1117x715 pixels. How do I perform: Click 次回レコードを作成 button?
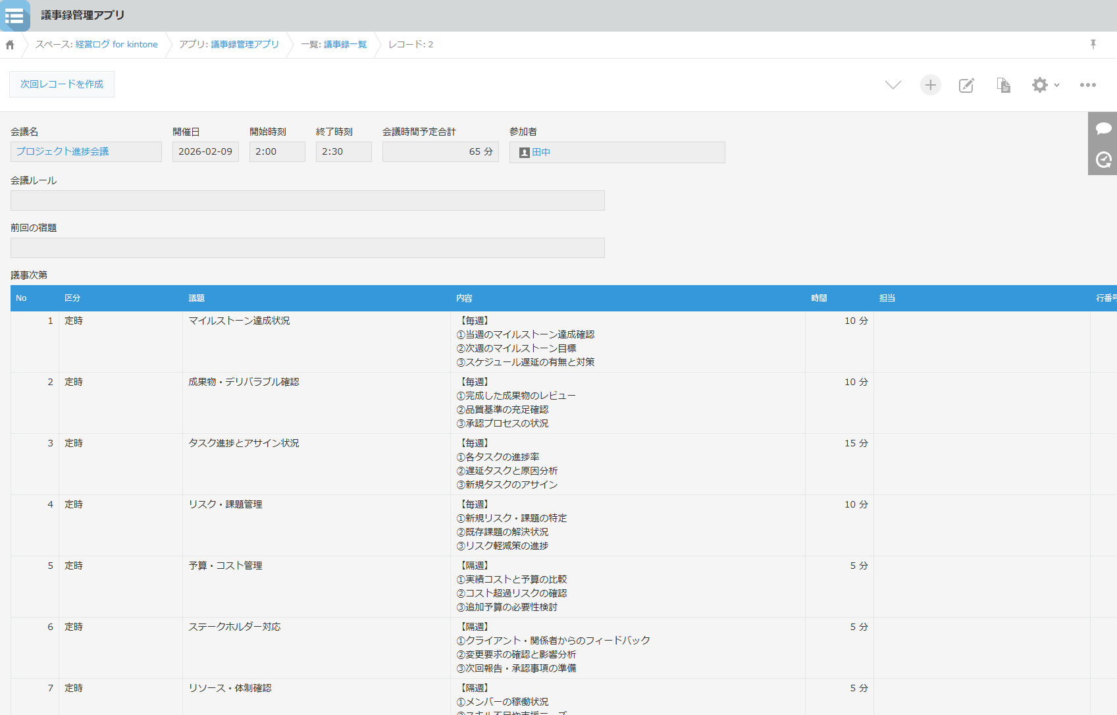tap(62, 84)
